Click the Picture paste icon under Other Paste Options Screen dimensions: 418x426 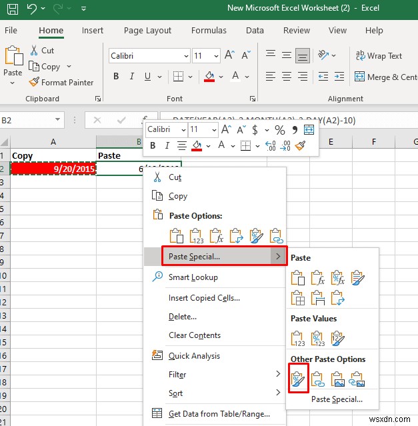(337, 379)
